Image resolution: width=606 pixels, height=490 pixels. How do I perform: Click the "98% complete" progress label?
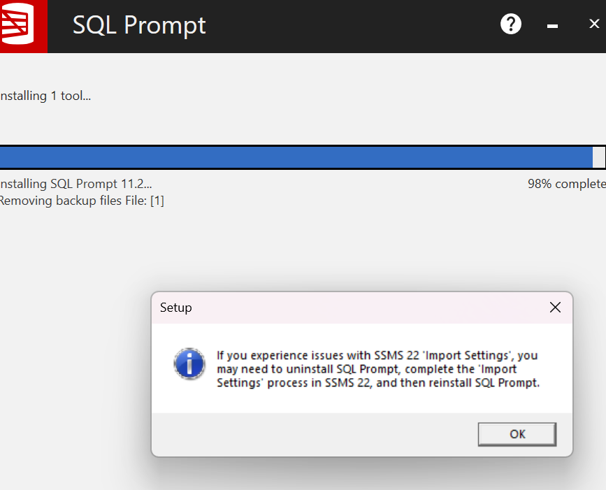(x=566, y=185)
